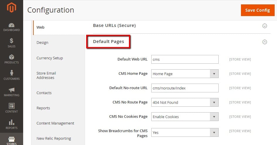Click the Magento logo icon
This screenshot has height=145, width=277.
pos(11,8)
